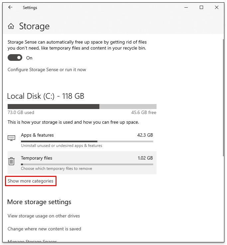This screenshot has width=227, height=245.
Task: Click the back arrow in Settings
Action: [x=10, y=7]
